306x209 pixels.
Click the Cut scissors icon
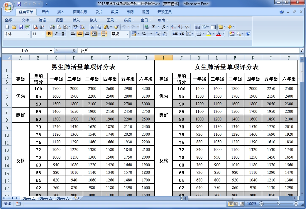(92, 27)
